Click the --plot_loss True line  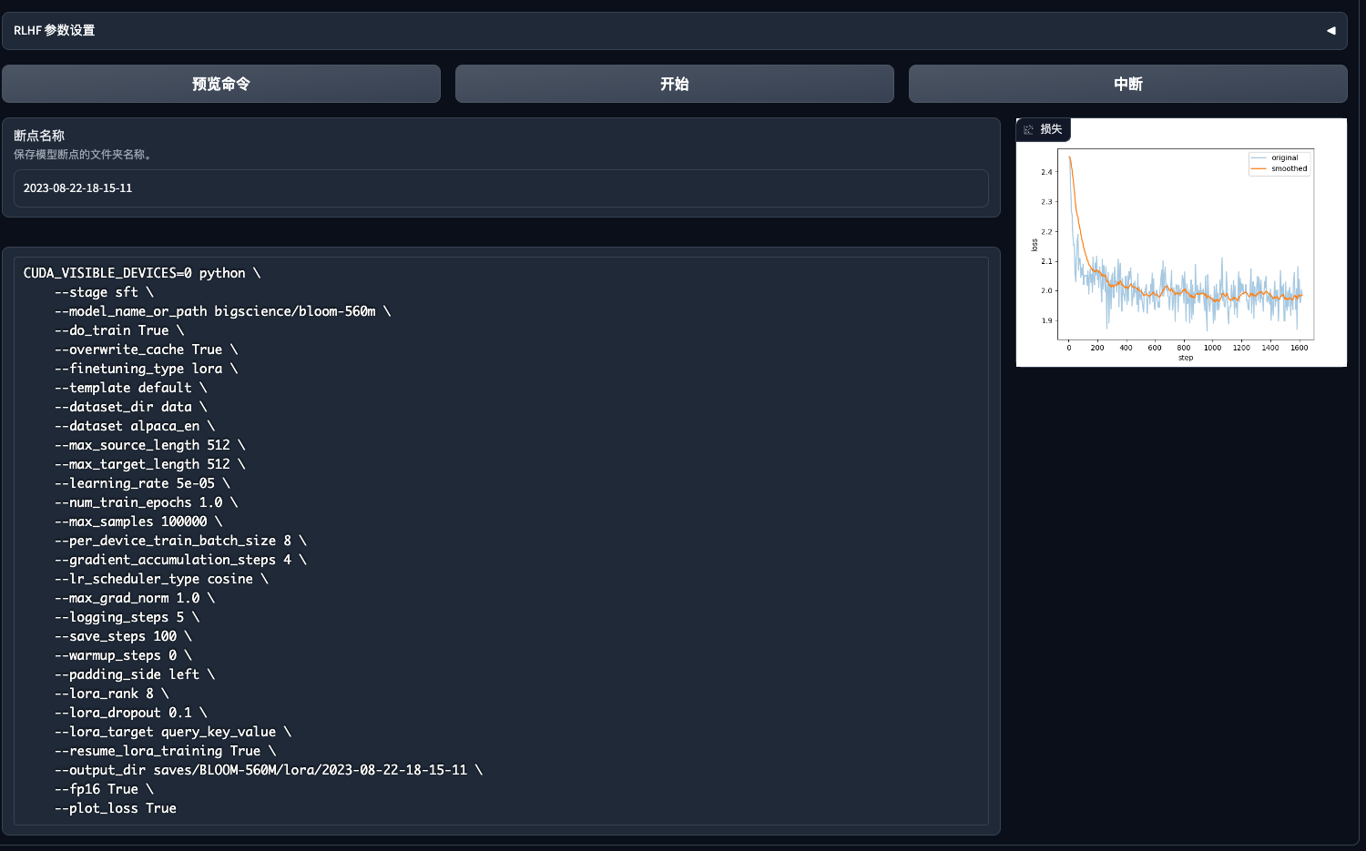pos(116,808)
